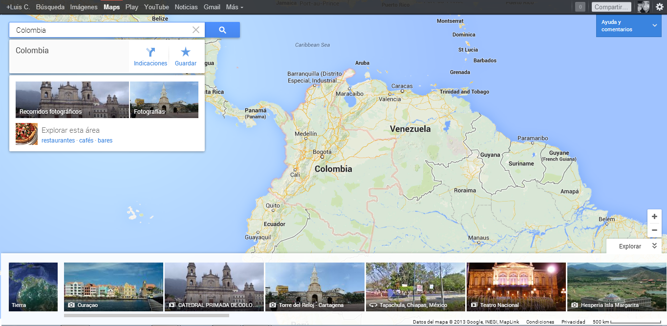Screen dimensions: 667x326
Task: Open the Más dropdown menu
Action: [235, 7]
